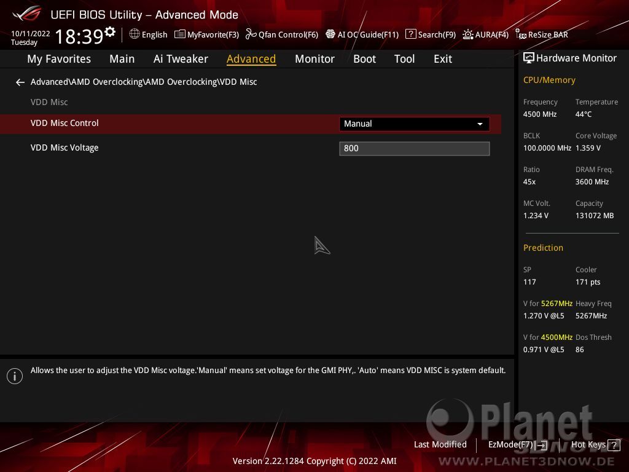Open the Tool tab
This screenshot has width=629, height=472.
(404, 59)
